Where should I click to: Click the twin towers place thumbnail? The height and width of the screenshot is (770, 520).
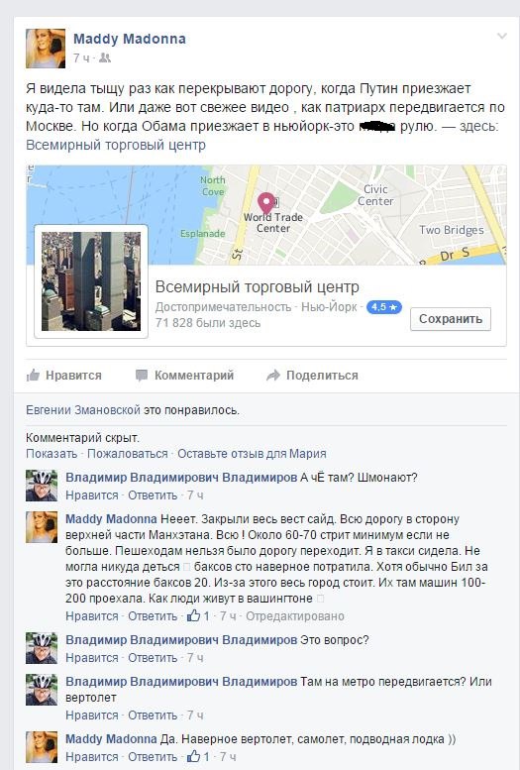pos(91,281)
